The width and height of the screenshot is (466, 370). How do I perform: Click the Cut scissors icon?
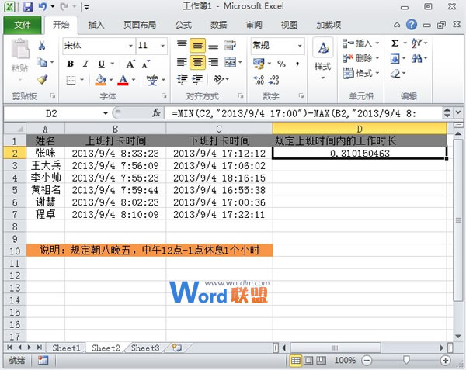coord(42,47)
